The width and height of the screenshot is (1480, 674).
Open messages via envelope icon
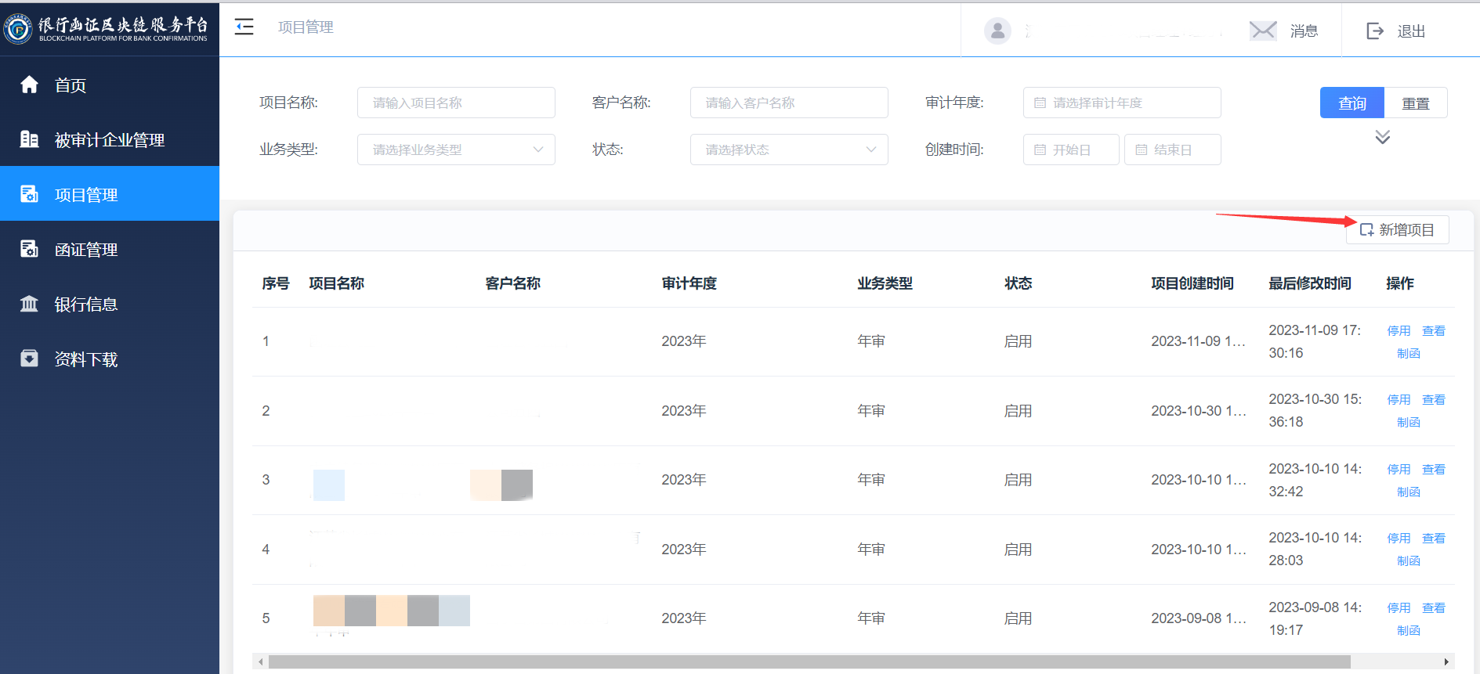pos(1262,31)
